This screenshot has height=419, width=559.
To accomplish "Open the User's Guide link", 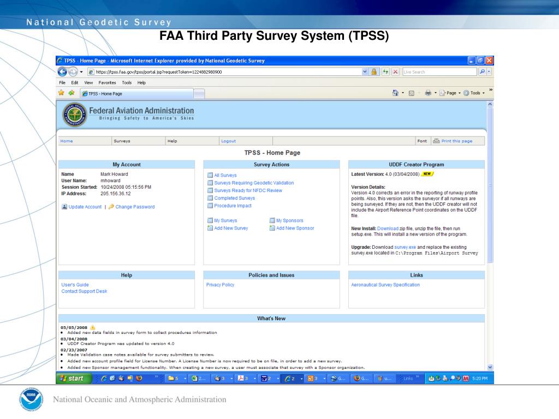I will click(75, 285).
